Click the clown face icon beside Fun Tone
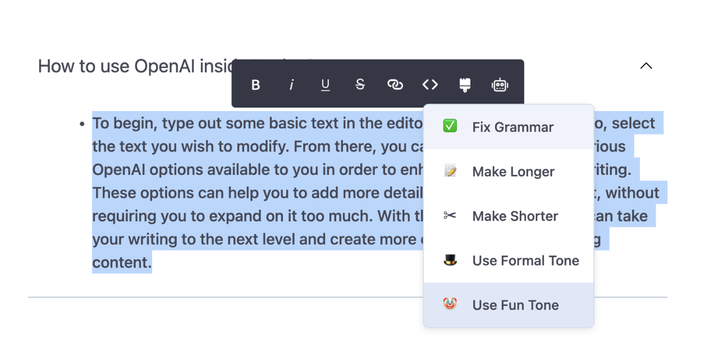714x352 pixels. [x=450, y=304]
